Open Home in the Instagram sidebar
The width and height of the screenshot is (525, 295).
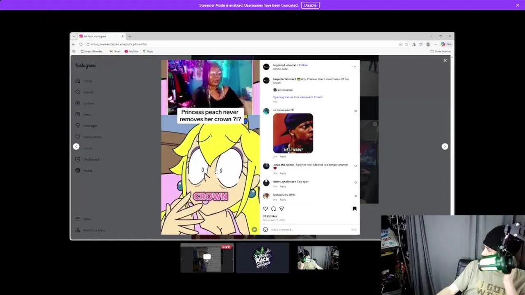(x=84, y=81)
